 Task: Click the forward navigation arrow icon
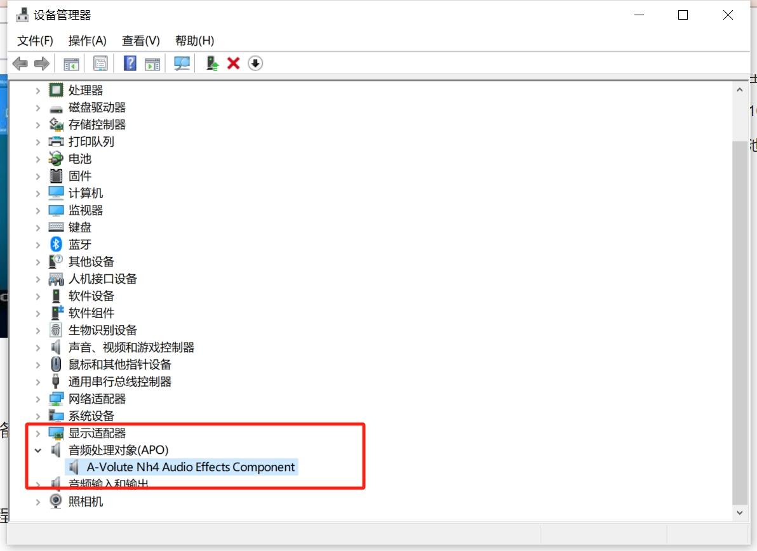coord(41,63)
